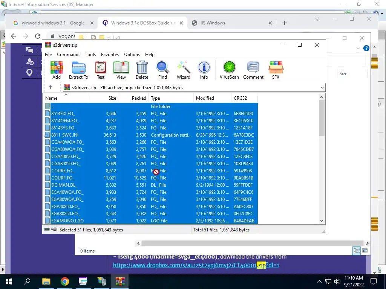Sort file list by Modified column
The width and height of the screenshot is (386, 289).
pos(213,98)
